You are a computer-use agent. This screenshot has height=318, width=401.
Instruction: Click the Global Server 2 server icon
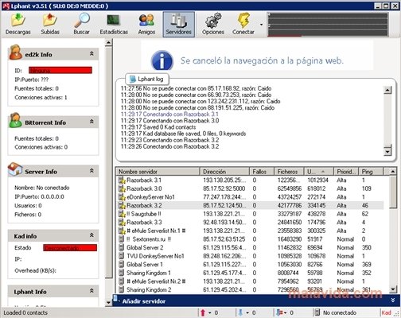(x=121, y=248)
